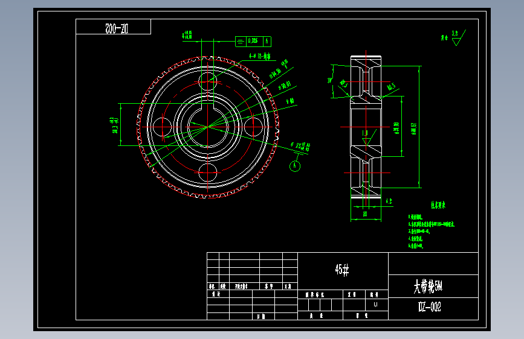Image resolution: width=524 pixels, height=339 pixels.
Task: Select the circled datum "A" marker
Action: point(295,166)
